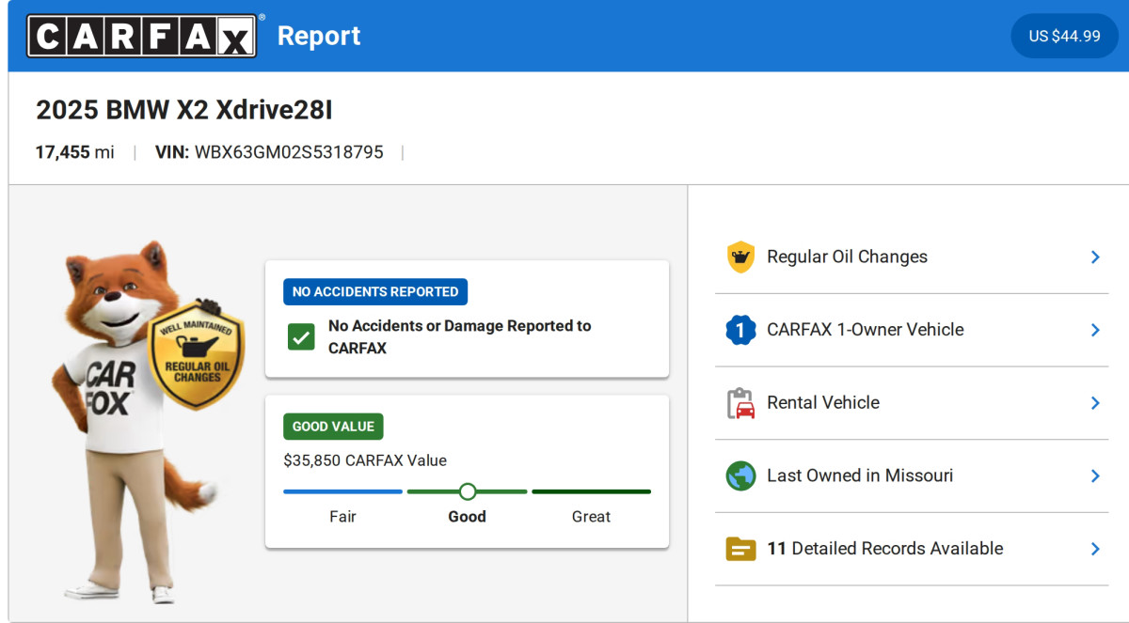Click the blue Fair segment of value bar
1129x623 pixels.
coord(342,491)
